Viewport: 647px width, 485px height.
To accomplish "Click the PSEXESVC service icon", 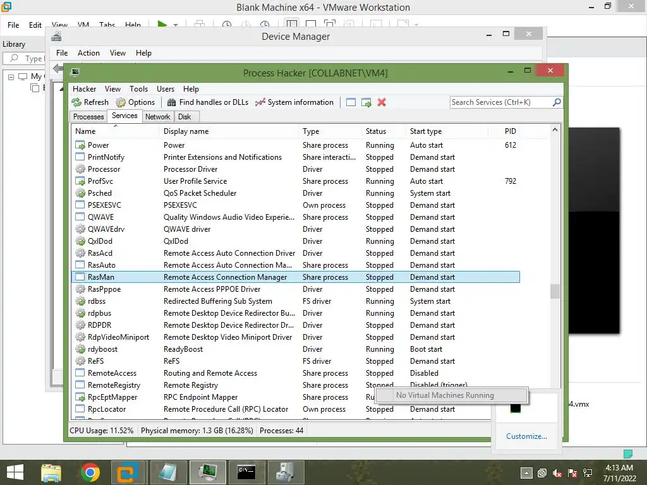I will 80,205.
